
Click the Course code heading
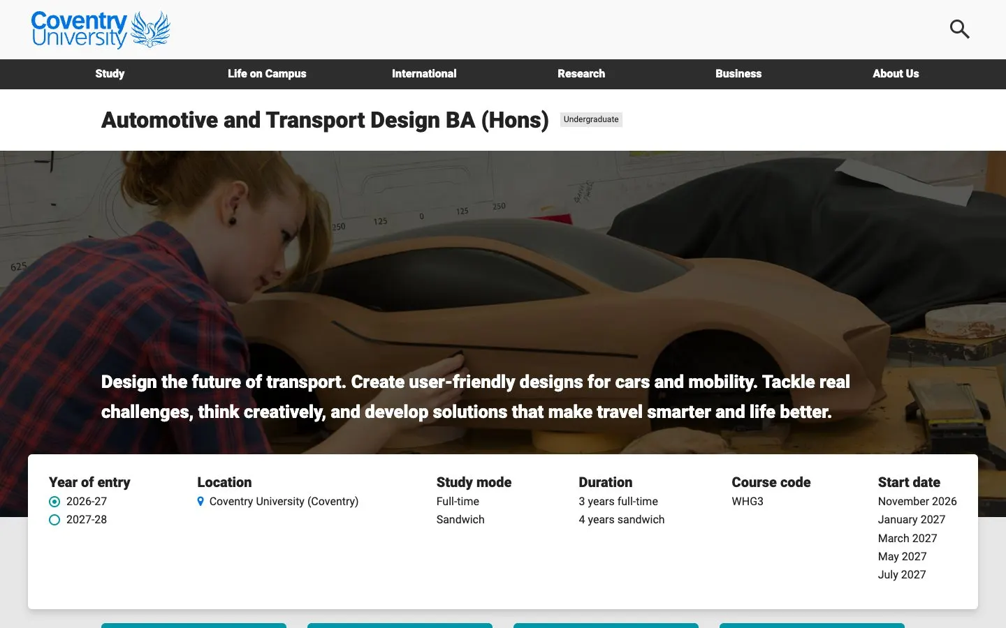click(x=771, y=482)
